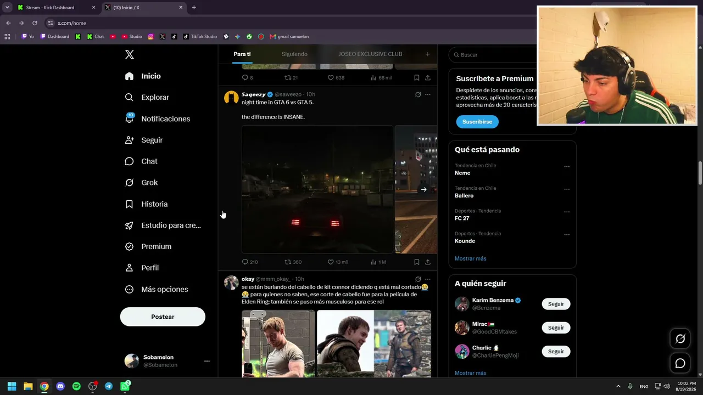This screenshot has width=703, height=395.
Task: Switch to the Para ti tab
Action: (x=242, y=54)
